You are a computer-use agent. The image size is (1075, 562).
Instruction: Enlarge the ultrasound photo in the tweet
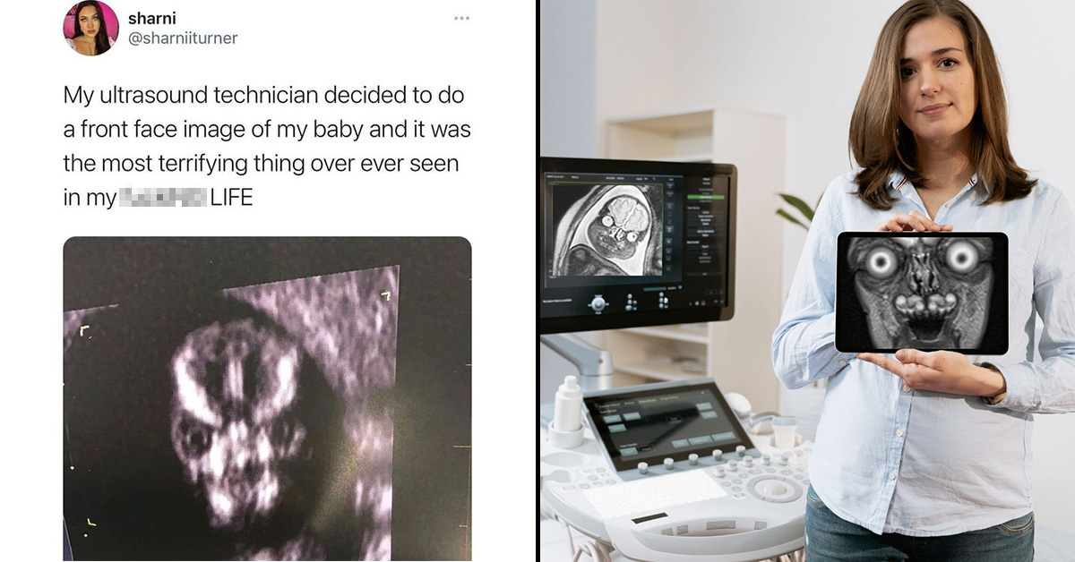point(267,398)
